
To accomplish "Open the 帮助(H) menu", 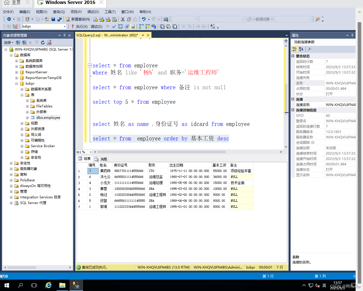I will coord(145,12).
